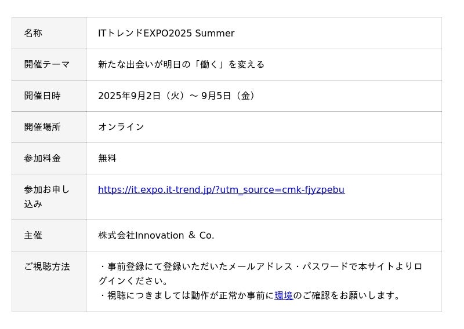The image size is (464, 329).
Task: Click the ご視聴方法 row label
Action: (47, 267)
